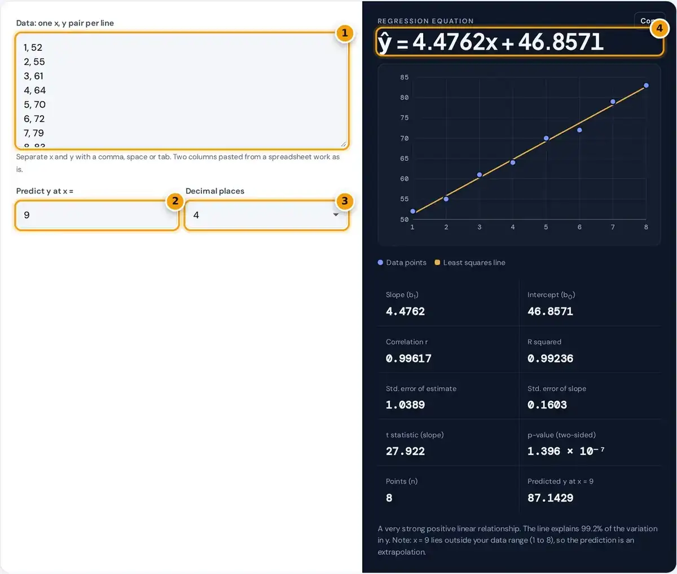Click the t statistic value 27.922
Image resolution: width=677 pixels, height=574 pixels.
coord(405,451)
